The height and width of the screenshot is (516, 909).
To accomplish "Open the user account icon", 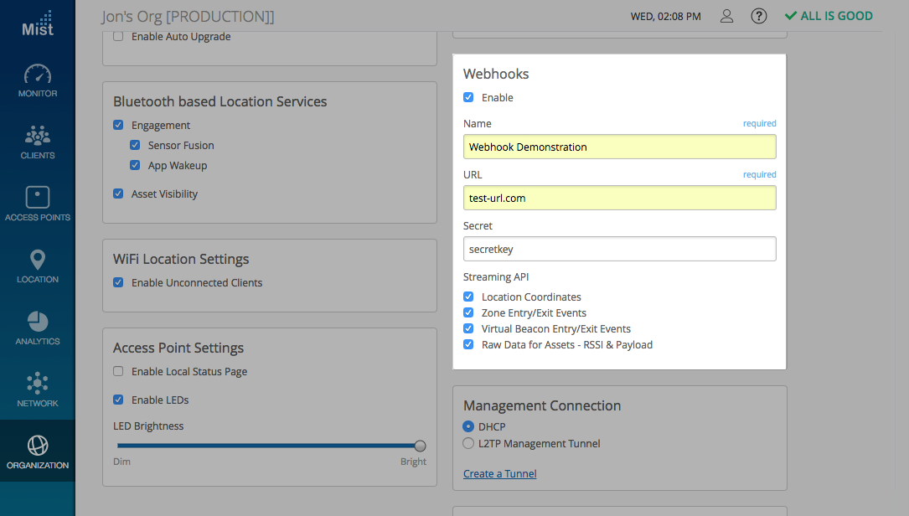I will [x=727, y=16].
